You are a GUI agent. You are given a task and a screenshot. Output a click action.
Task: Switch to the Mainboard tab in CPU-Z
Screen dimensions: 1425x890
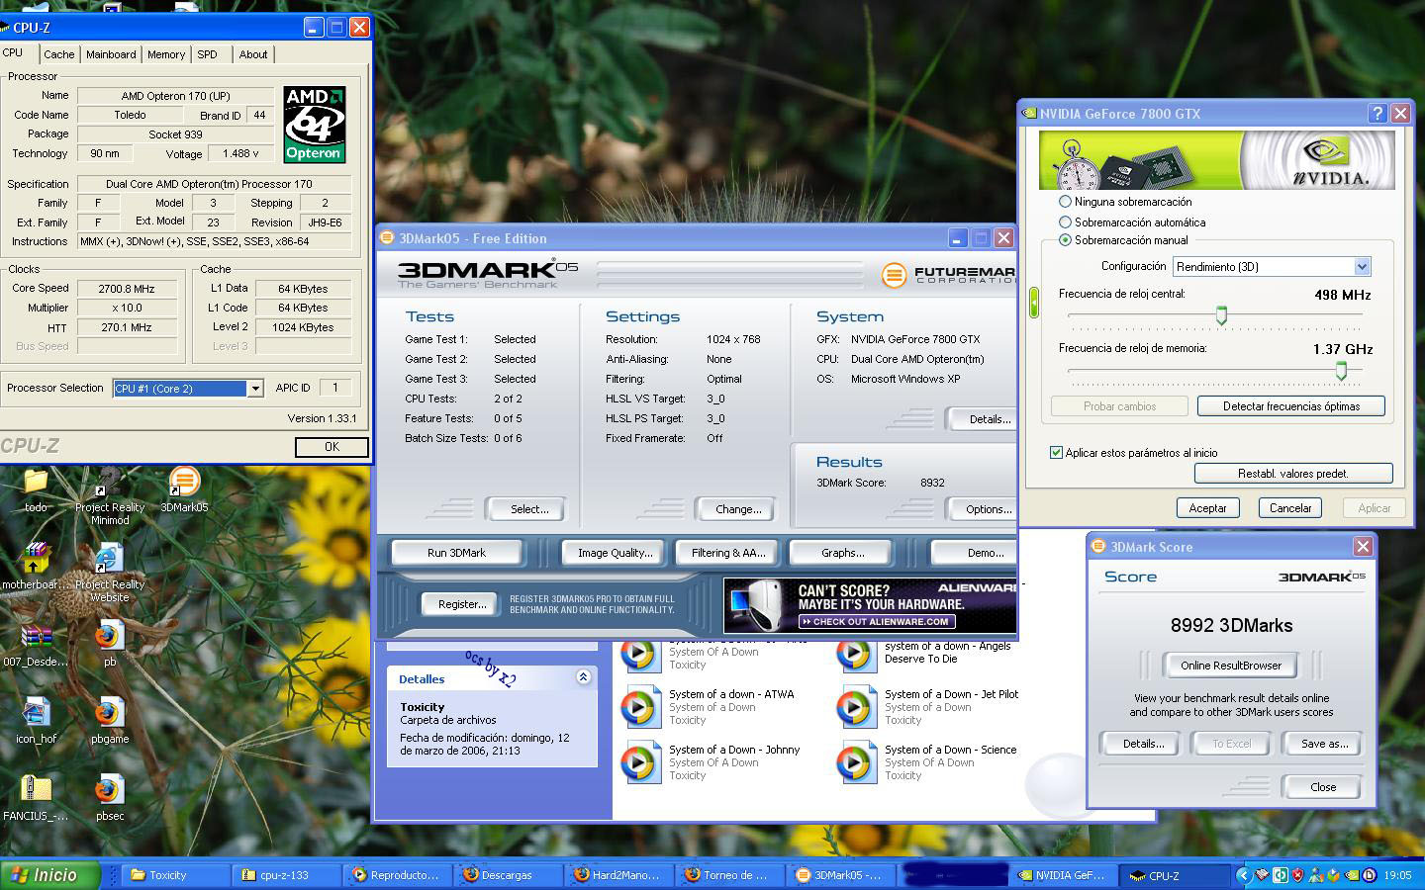tap(111, 54)
